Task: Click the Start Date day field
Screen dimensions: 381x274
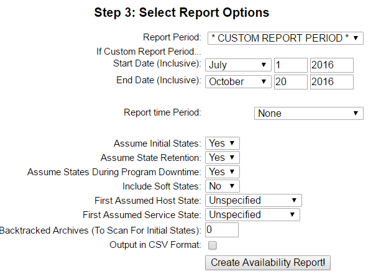Action: click(x=290, y=65)
